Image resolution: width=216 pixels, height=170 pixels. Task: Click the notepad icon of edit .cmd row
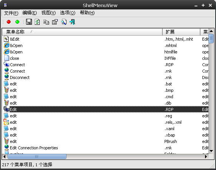pyautogui.click(x=6, y=96)
